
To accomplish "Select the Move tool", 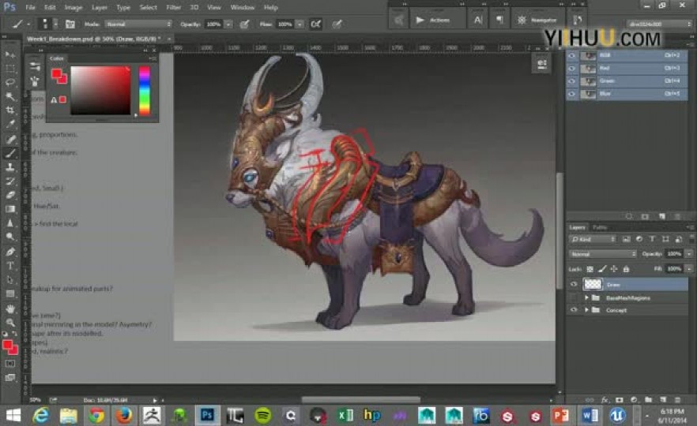I will click(x=9, y=54).
